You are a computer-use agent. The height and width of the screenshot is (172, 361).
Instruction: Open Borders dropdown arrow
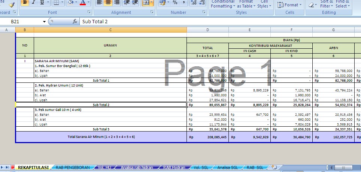62,3
